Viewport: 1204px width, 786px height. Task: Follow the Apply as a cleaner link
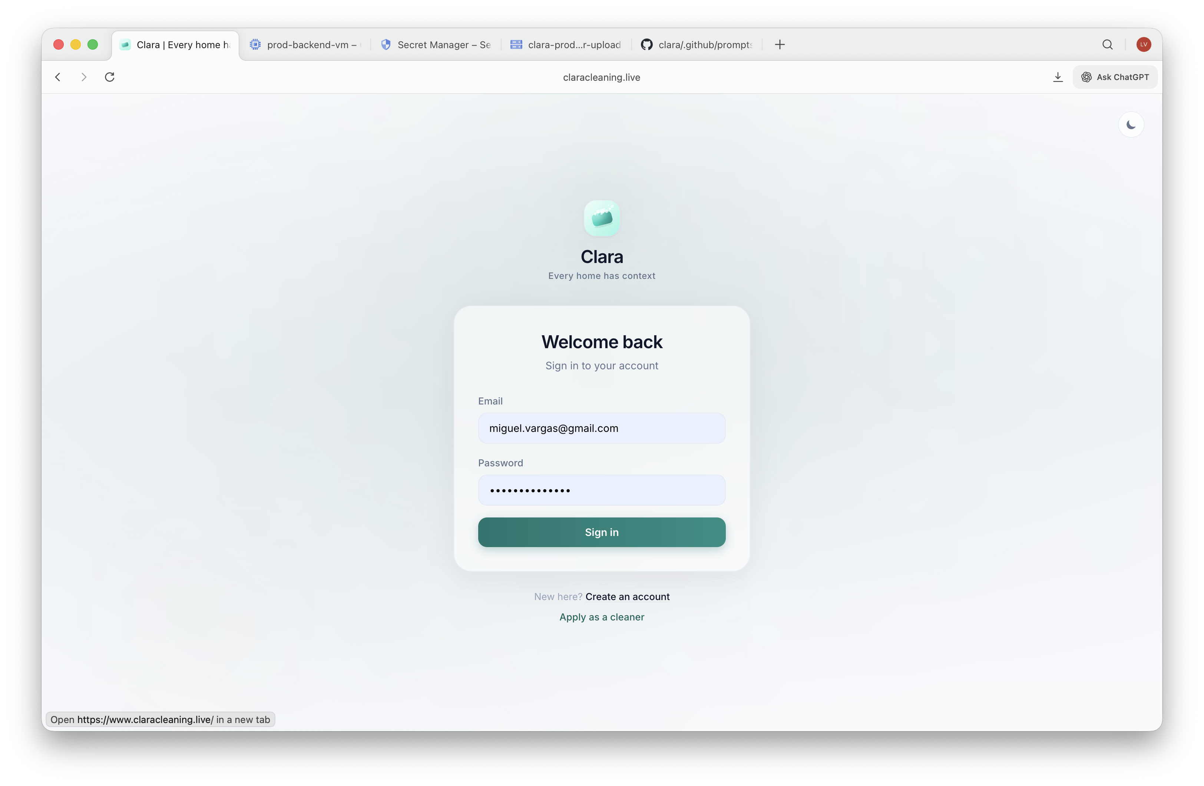click(x=602, y=617)
